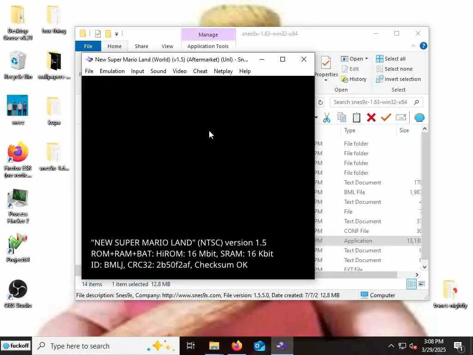Open the Netplay menu in Snes9x

pyautogui.click(x=223, y=71)
